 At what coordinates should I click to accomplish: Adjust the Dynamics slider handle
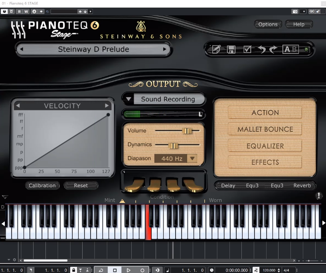coord(173,146)
